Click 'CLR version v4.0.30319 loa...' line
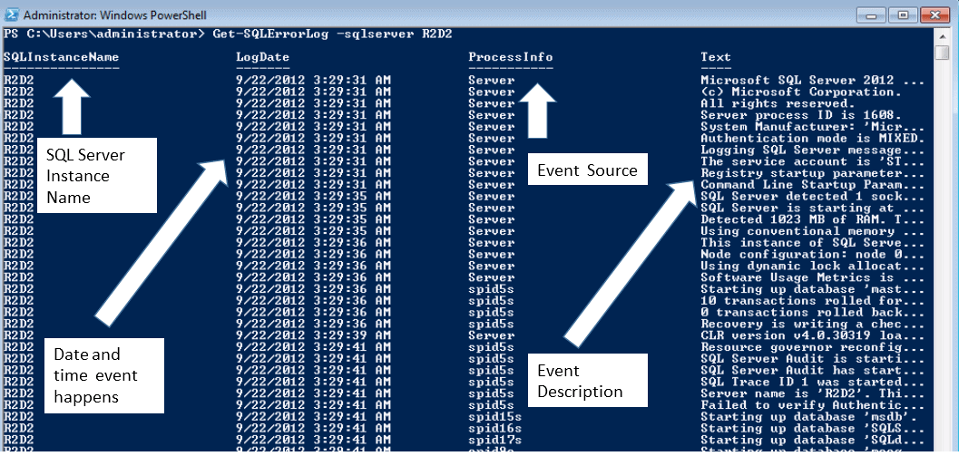The height and width of the screenshot is (456, 959). [812, 335]
